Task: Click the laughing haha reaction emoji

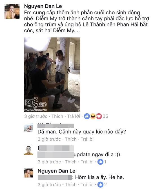Action: (x=93, y=116)
